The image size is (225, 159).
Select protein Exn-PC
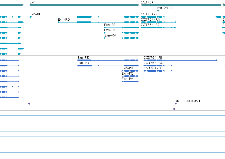[130, 76]
